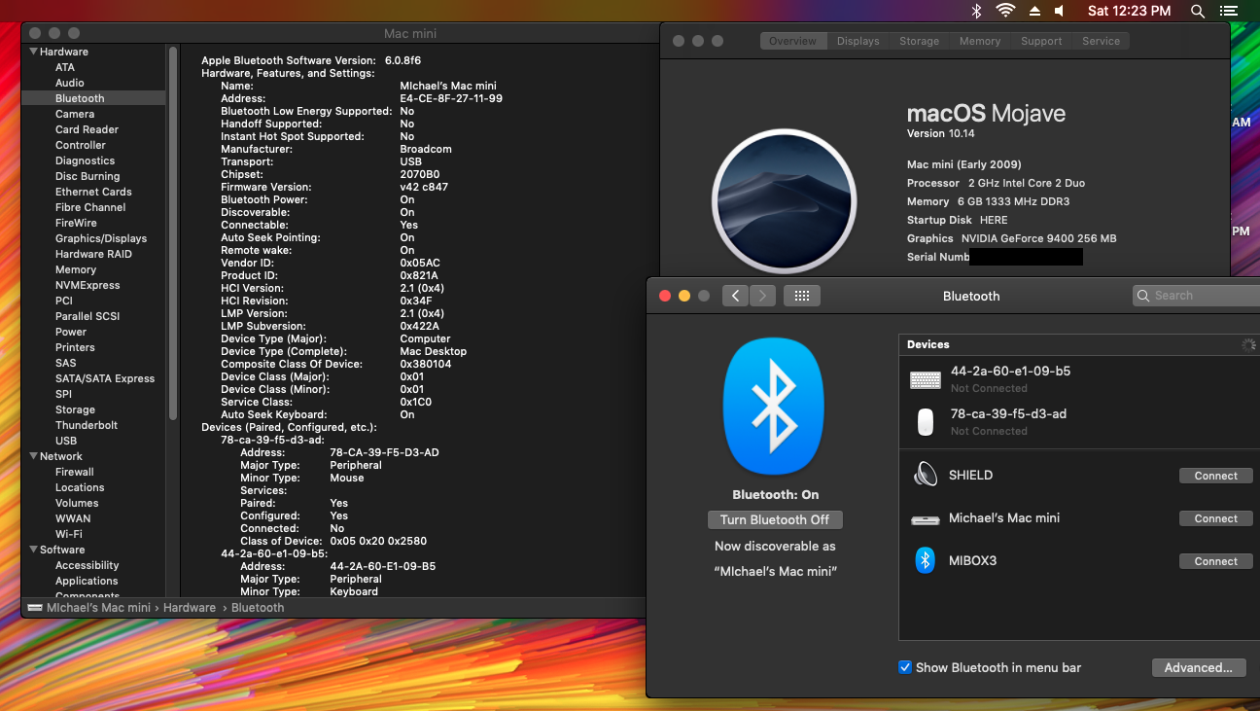Select Controller in the Hardware list

click(81, 145)
